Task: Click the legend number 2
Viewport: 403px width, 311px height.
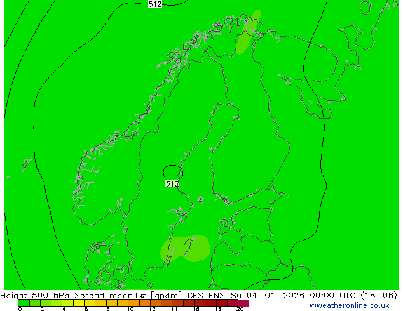Action: pos(42,309)
